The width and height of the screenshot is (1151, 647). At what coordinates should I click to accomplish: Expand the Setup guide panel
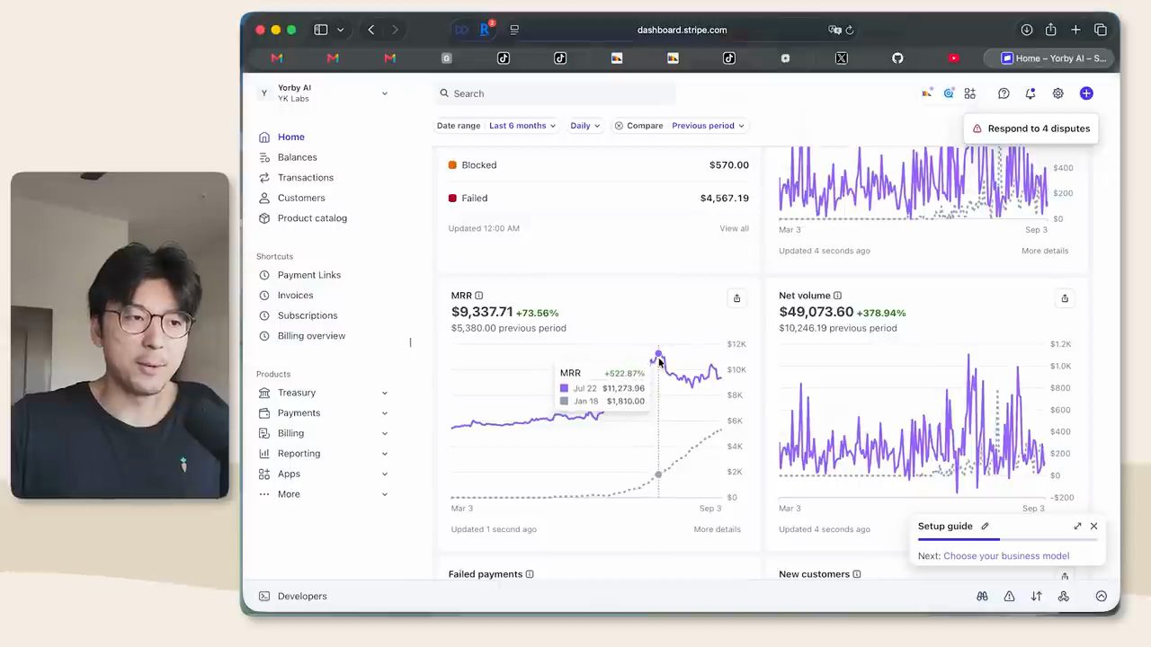click(x=1077, y=527)
